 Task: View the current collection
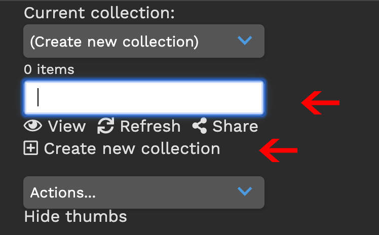(55, 126)
